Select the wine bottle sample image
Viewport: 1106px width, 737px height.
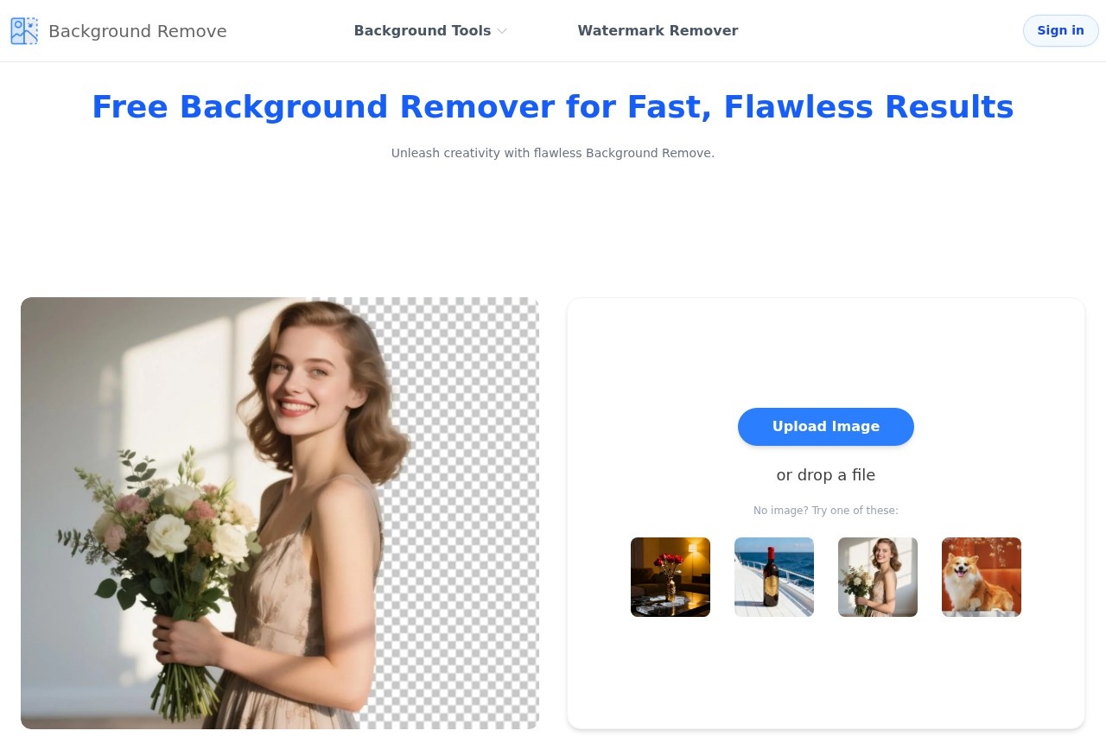click(x=773, y=576)
